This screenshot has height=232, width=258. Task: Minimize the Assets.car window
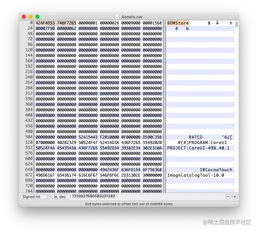31,17
